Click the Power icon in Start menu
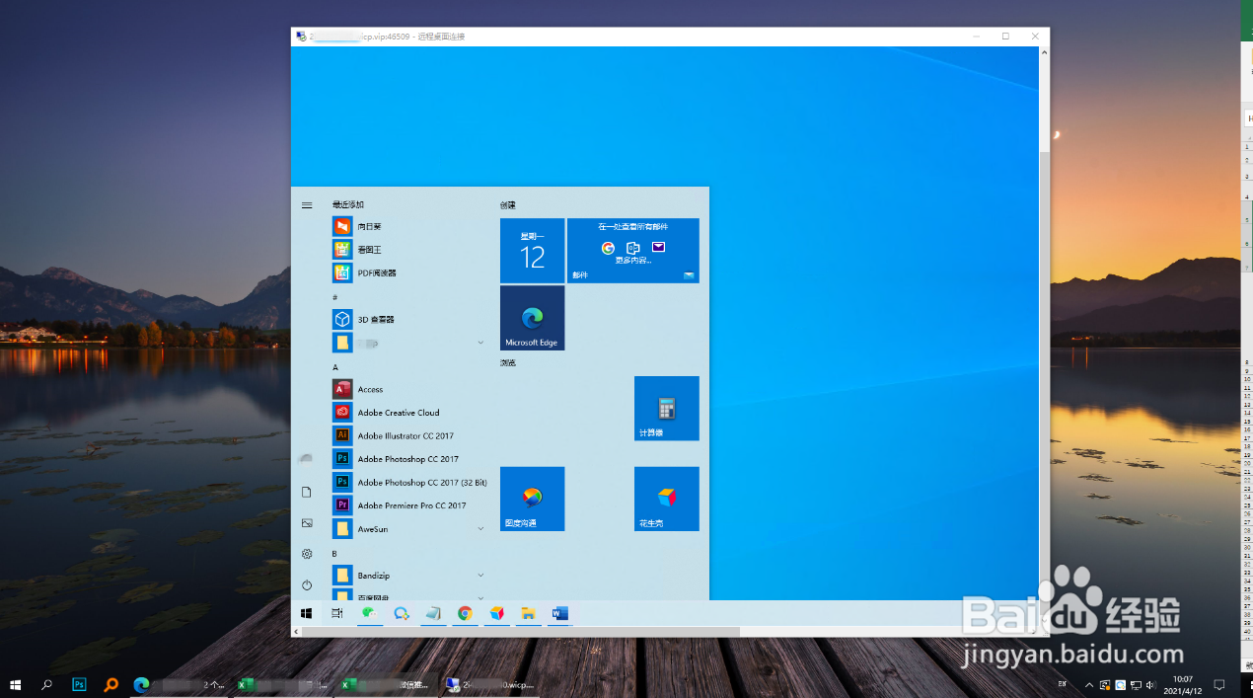 tap(307, 585)
